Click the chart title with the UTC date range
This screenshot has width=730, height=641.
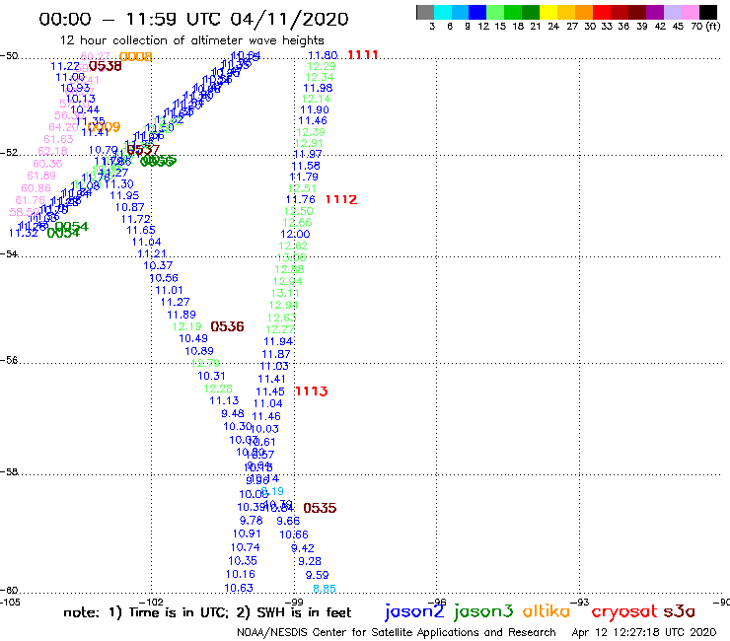[x=193, y=19]
